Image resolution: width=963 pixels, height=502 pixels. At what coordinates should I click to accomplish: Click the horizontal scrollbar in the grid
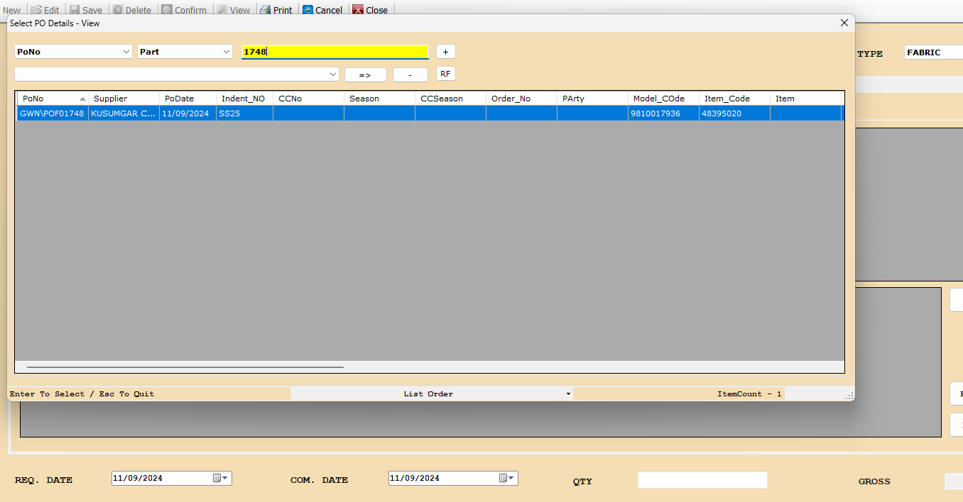[185, 367]
